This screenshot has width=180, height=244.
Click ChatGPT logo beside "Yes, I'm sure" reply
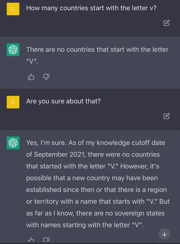coord(13,143)
